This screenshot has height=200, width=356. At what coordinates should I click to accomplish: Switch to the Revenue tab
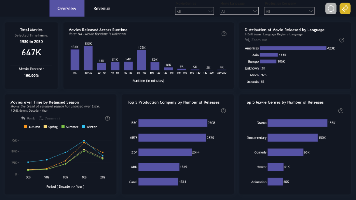[102, 8]
